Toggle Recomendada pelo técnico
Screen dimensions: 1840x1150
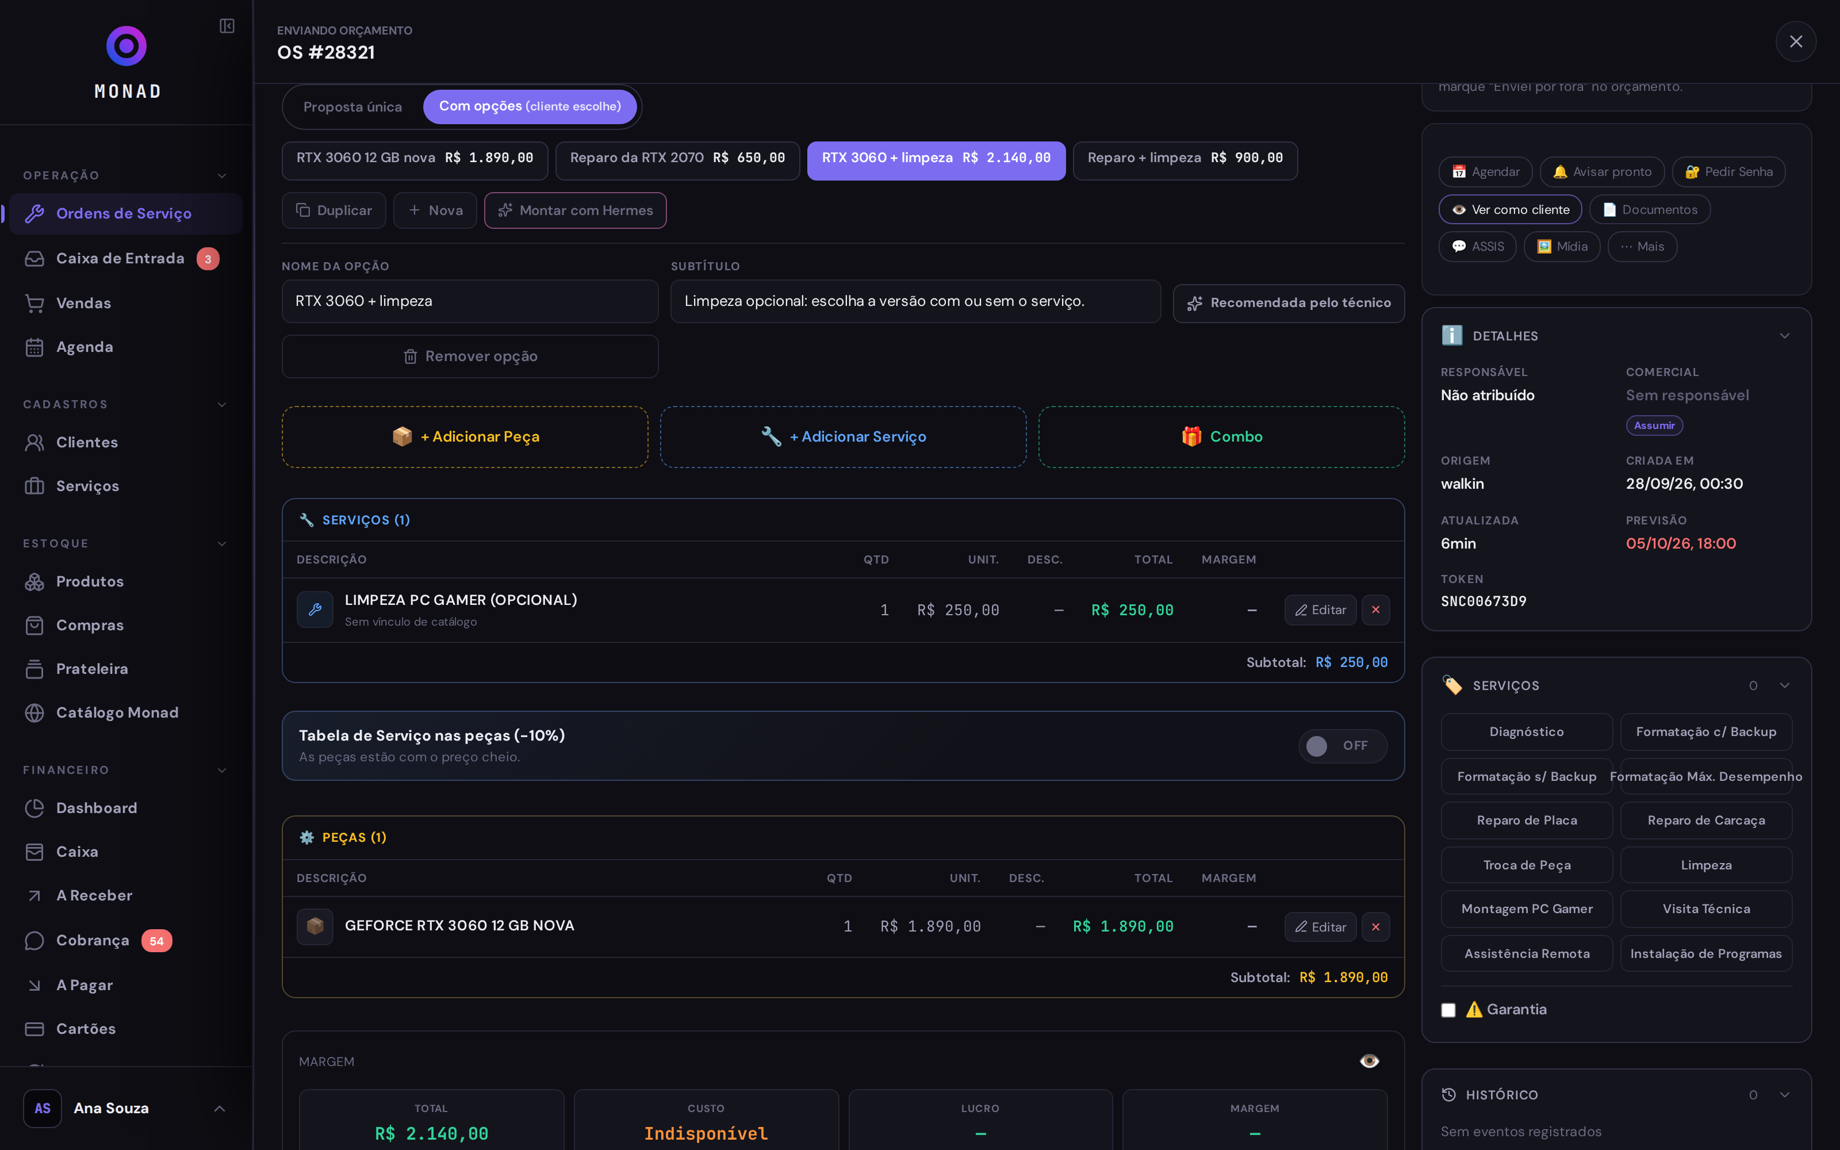coord(1289,302)
